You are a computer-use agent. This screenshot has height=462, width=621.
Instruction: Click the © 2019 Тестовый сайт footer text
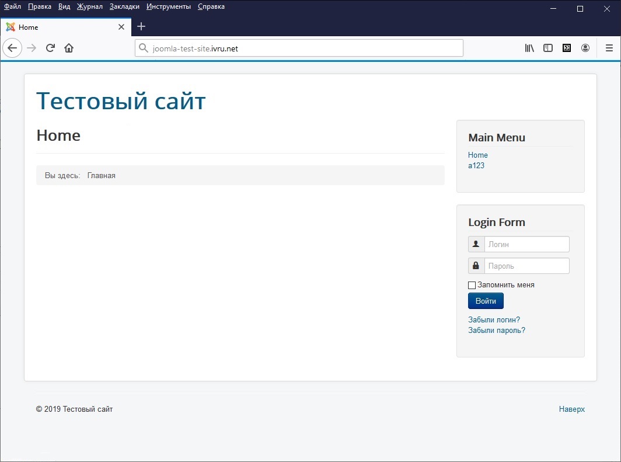pos(75,409)
